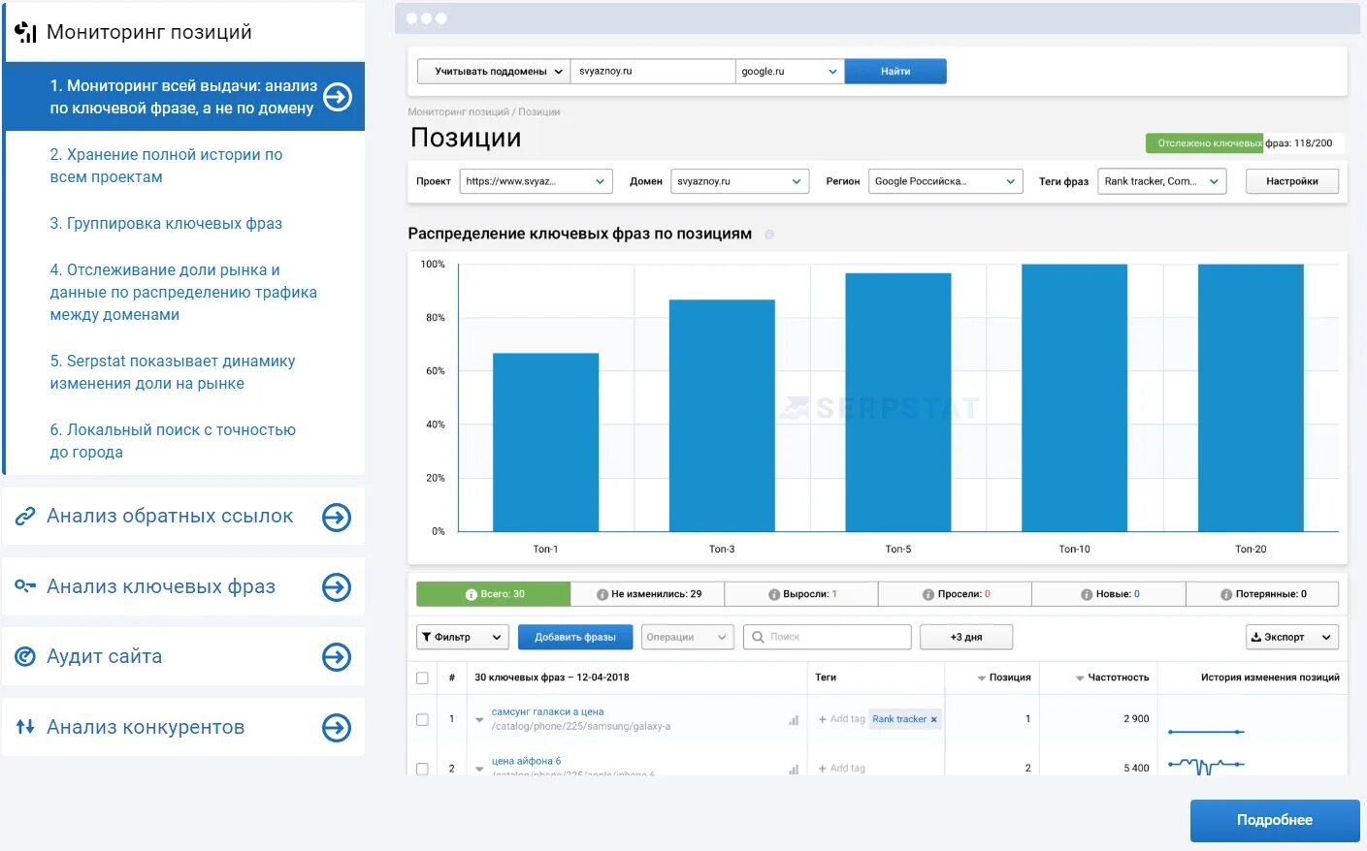Select the Выросли: 1 tab

coord(801,594)
